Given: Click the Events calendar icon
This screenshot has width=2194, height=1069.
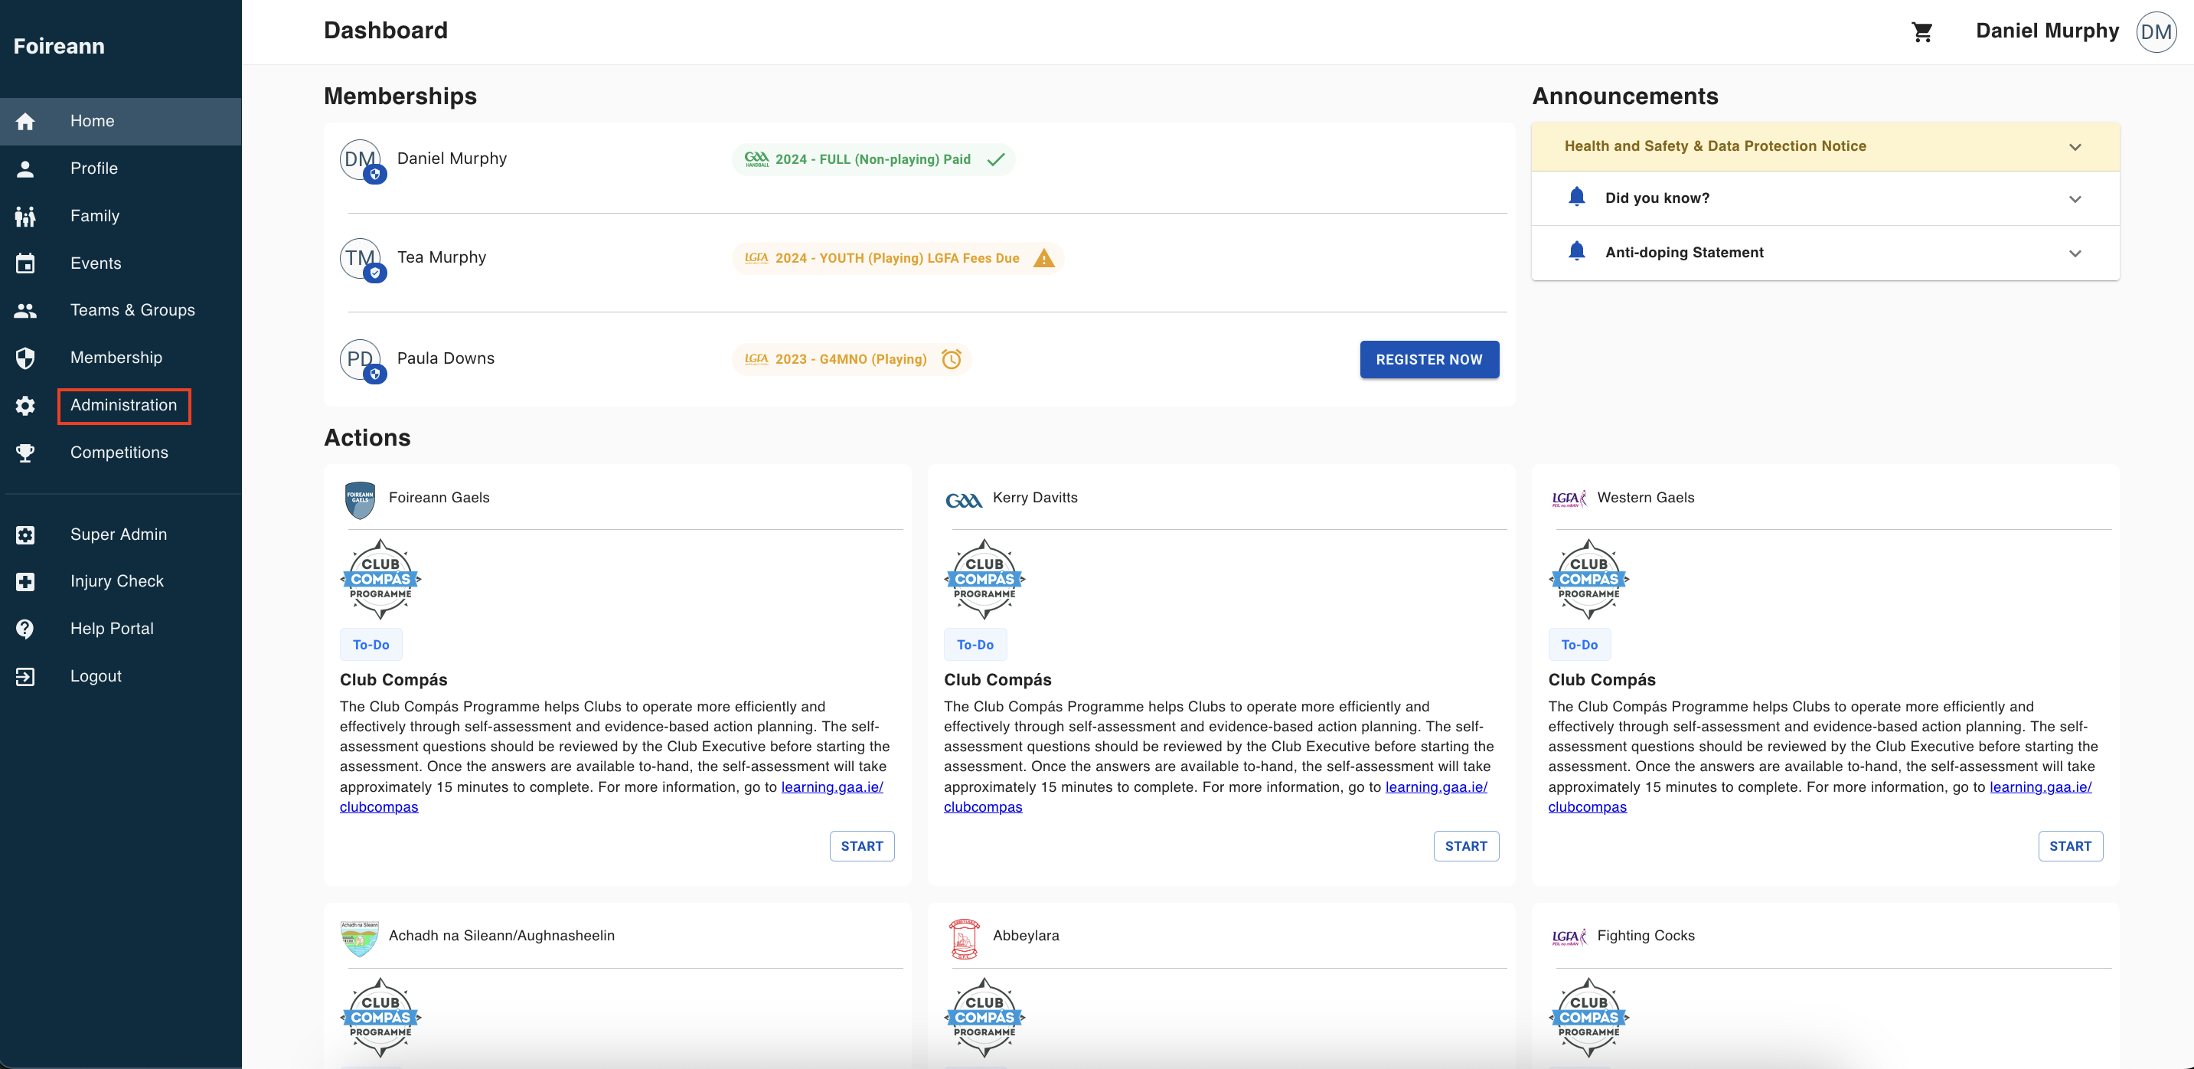Looking at the screenshot, I should coord(25,264).
